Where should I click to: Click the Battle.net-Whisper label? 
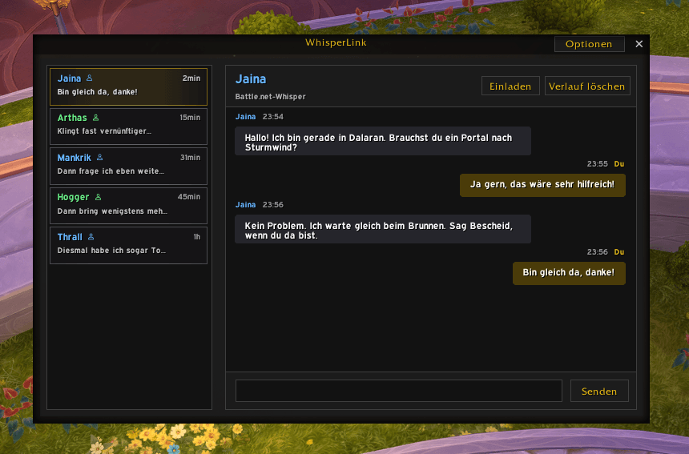tap(270, 97)
